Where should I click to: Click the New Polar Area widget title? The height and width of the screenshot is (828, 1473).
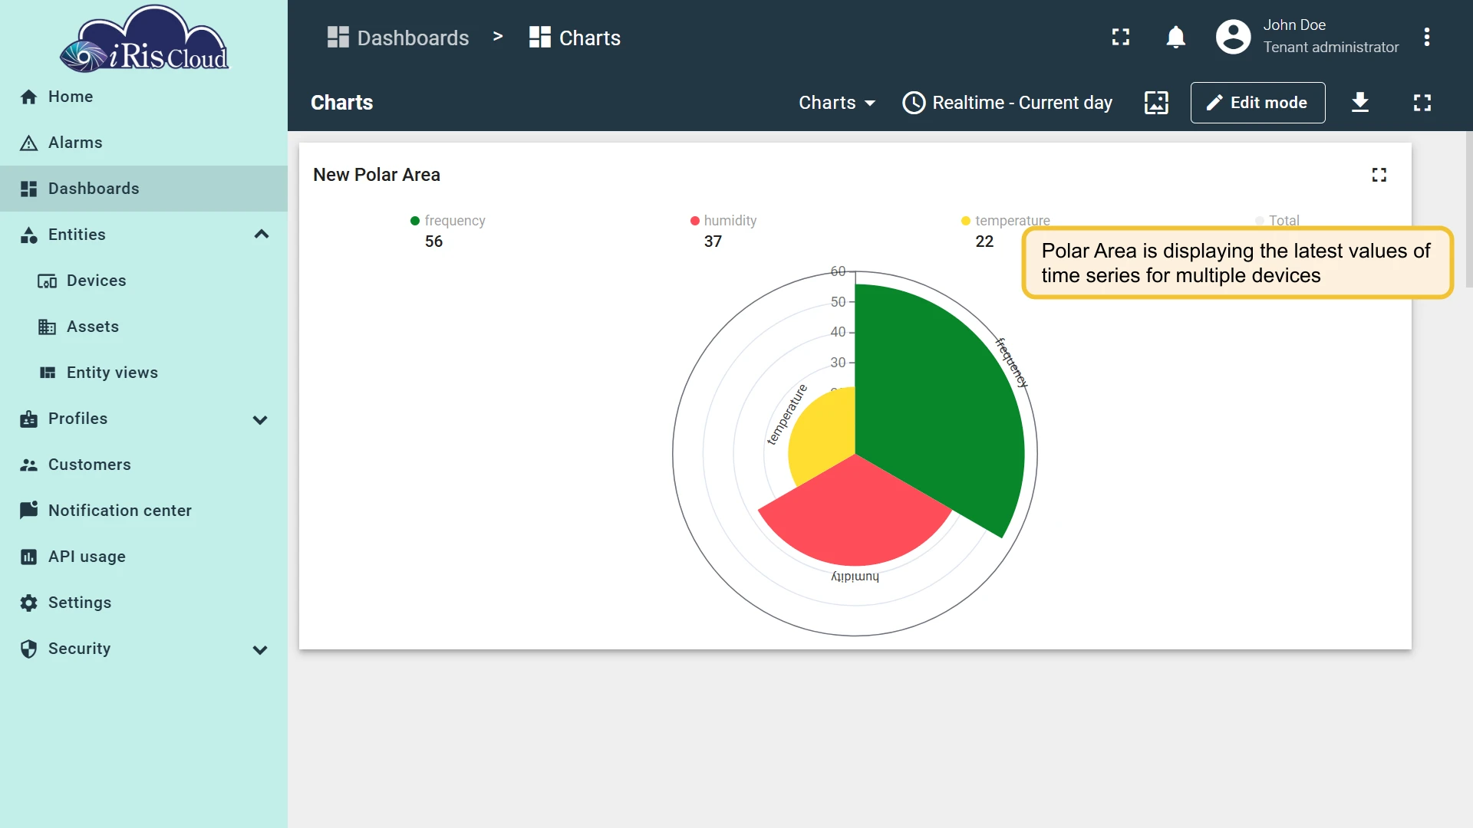(377, 175)
